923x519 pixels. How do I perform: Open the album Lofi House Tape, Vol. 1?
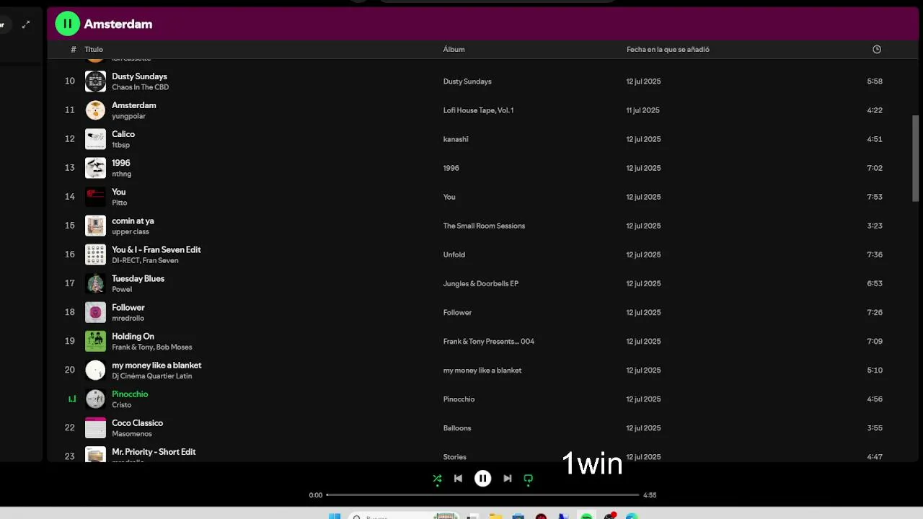(x=478, y=110)
